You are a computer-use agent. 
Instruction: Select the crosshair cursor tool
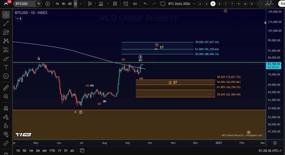point(6,15)
